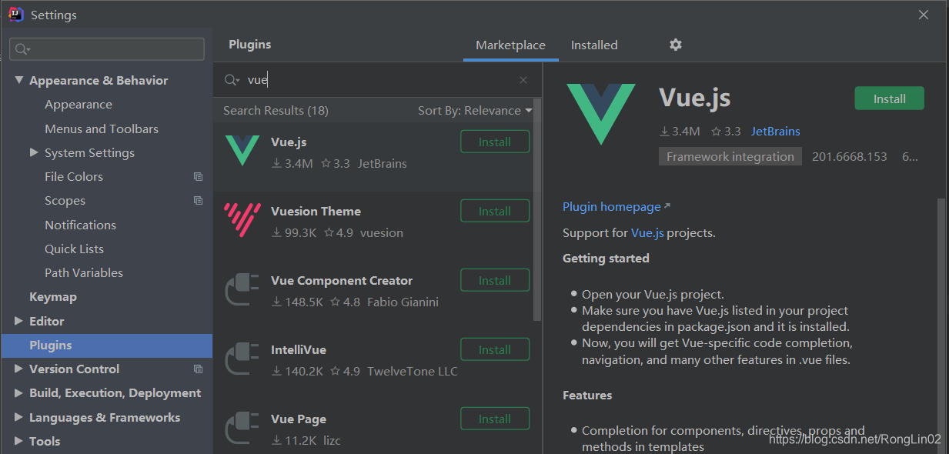This screenshot has width=949, height=454.
Task: Click the Search Results (18) label
Action: point(276,111)
